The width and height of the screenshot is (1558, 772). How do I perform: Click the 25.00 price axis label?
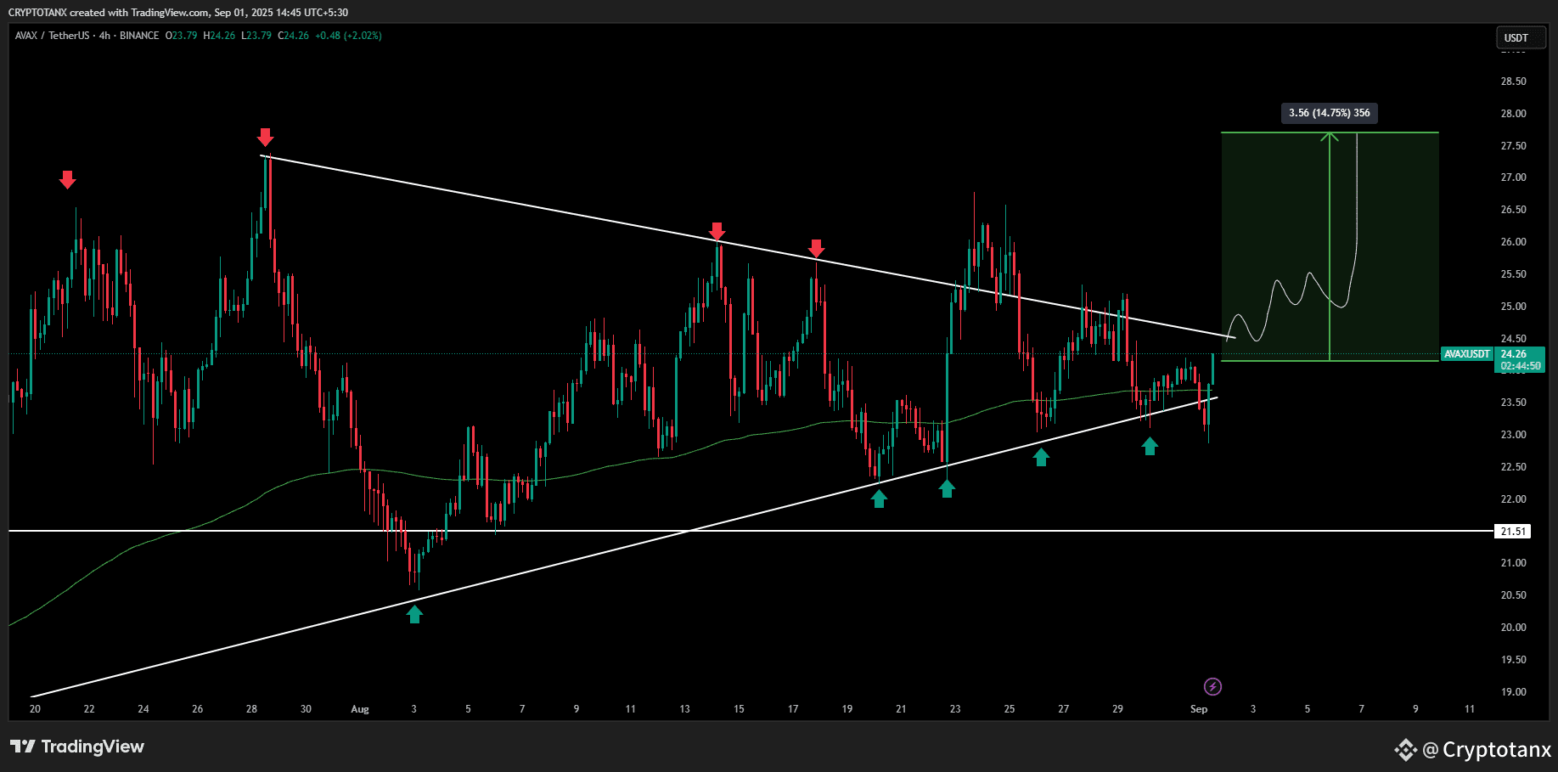tap(1513, 307)
